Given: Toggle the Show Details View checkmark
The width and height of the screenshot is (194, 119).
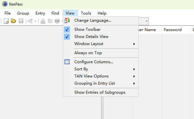Looking at the screenshot, I should (67, 37).
